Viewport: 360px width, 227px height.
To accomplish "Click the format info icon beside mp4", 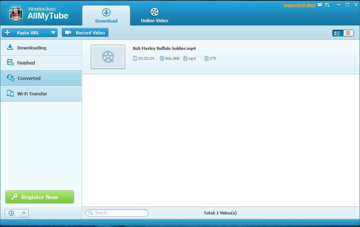I will [x=185, y=58].
